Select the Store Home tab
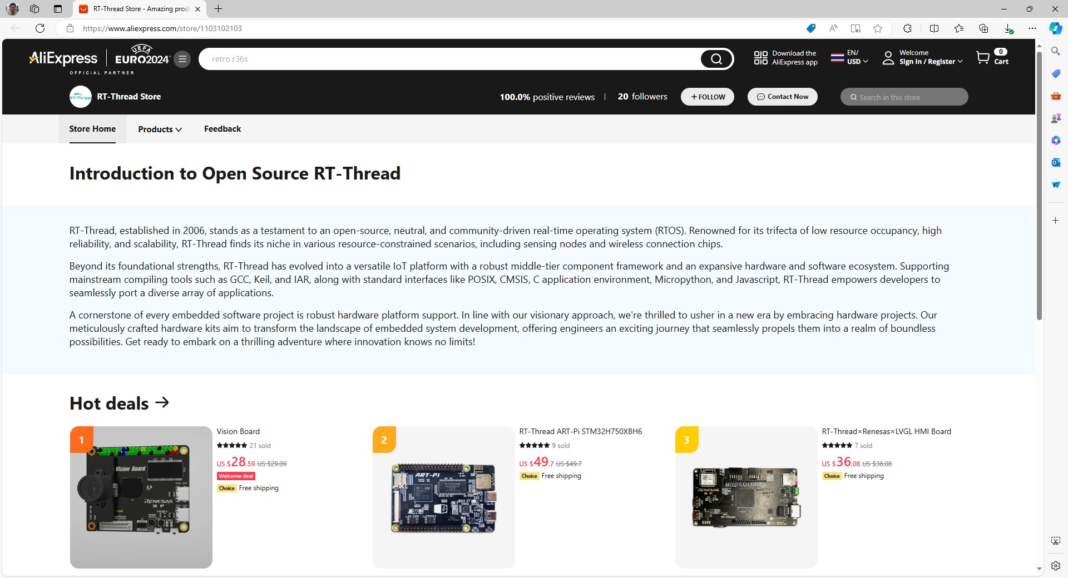 coord(92,129)
